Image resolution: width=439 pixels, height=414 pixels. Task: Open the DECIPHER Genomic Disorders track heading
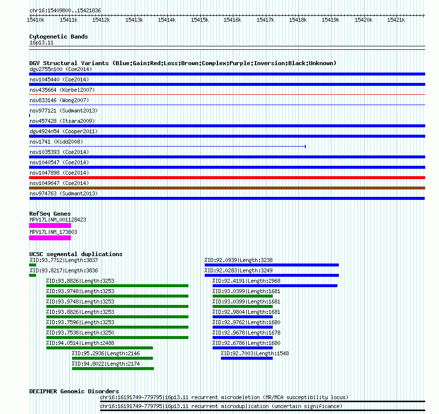coord(74,391)
